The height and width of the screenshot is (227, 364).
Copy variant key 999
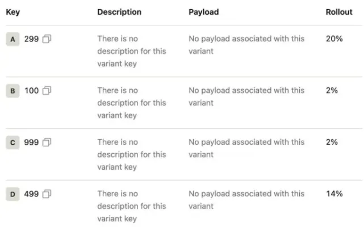(47, 142)
